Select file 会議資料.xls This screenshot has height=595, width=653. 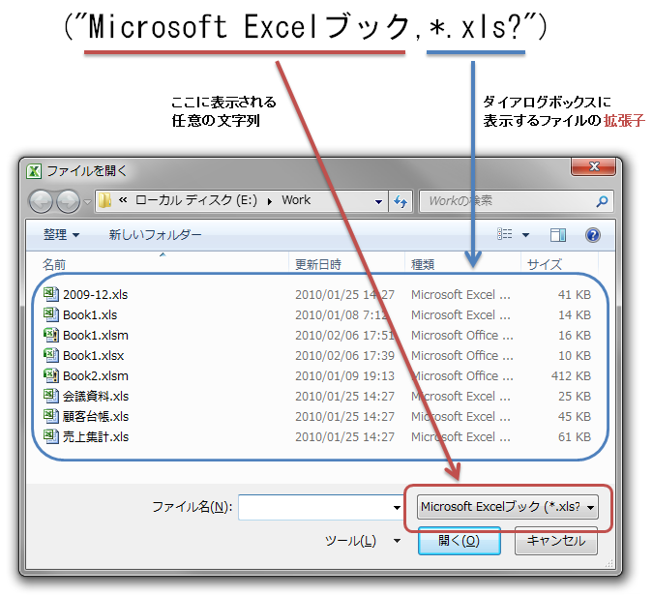(96, 397)
